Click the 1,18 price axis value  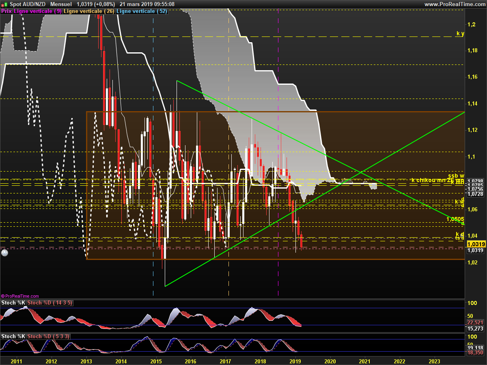pos(472,51)
